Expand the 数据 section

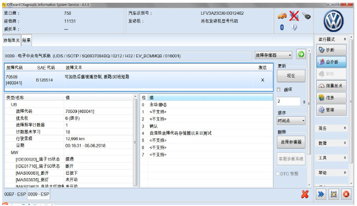tap(345, 143)
